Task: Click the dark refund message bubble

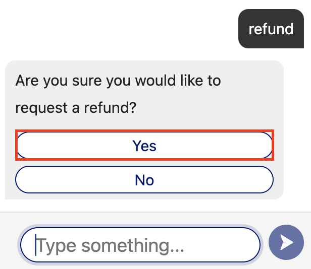Action: click(271, 29)
